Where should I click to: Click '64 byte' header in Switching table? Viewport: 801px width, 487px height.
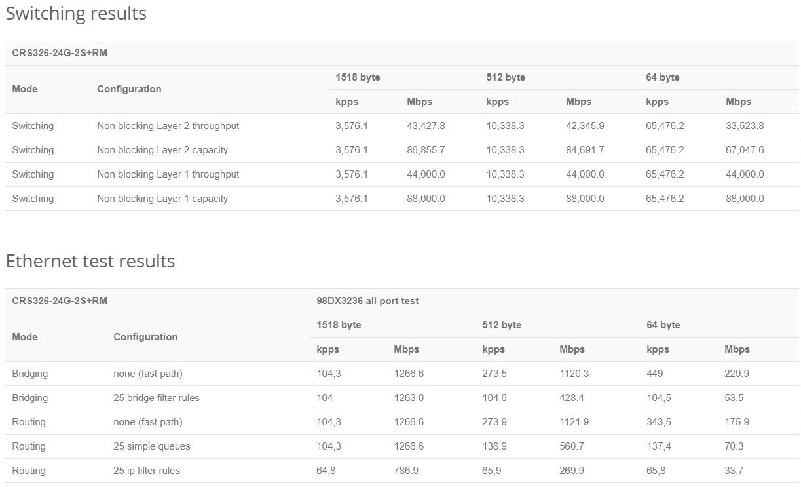[663, 77]
